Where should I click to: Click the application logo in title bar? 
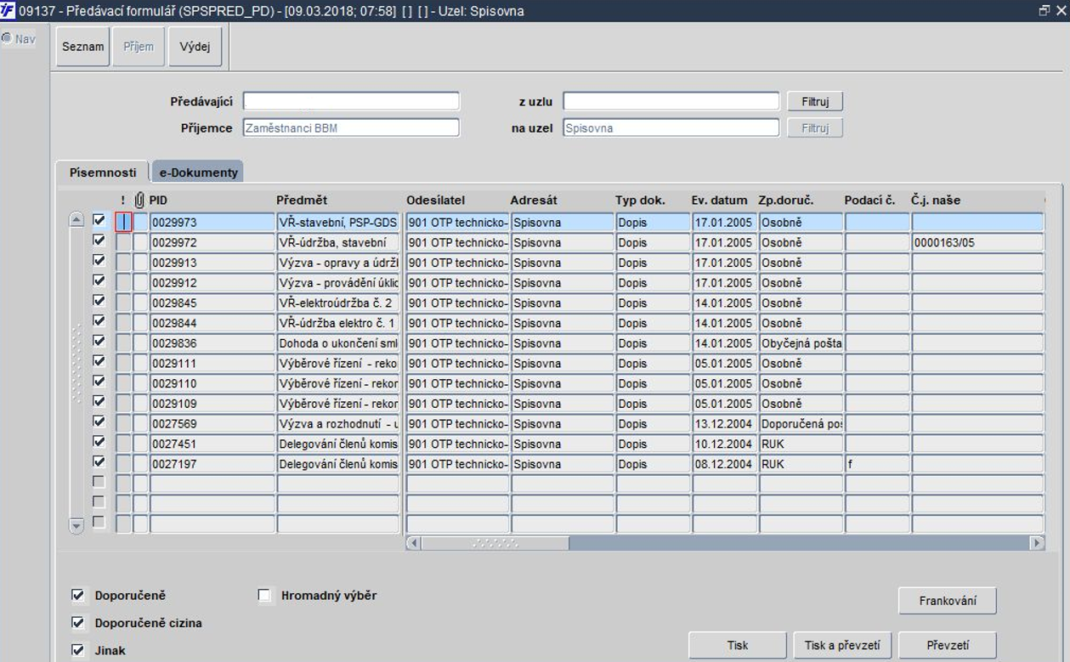click(x=8, y=11)
